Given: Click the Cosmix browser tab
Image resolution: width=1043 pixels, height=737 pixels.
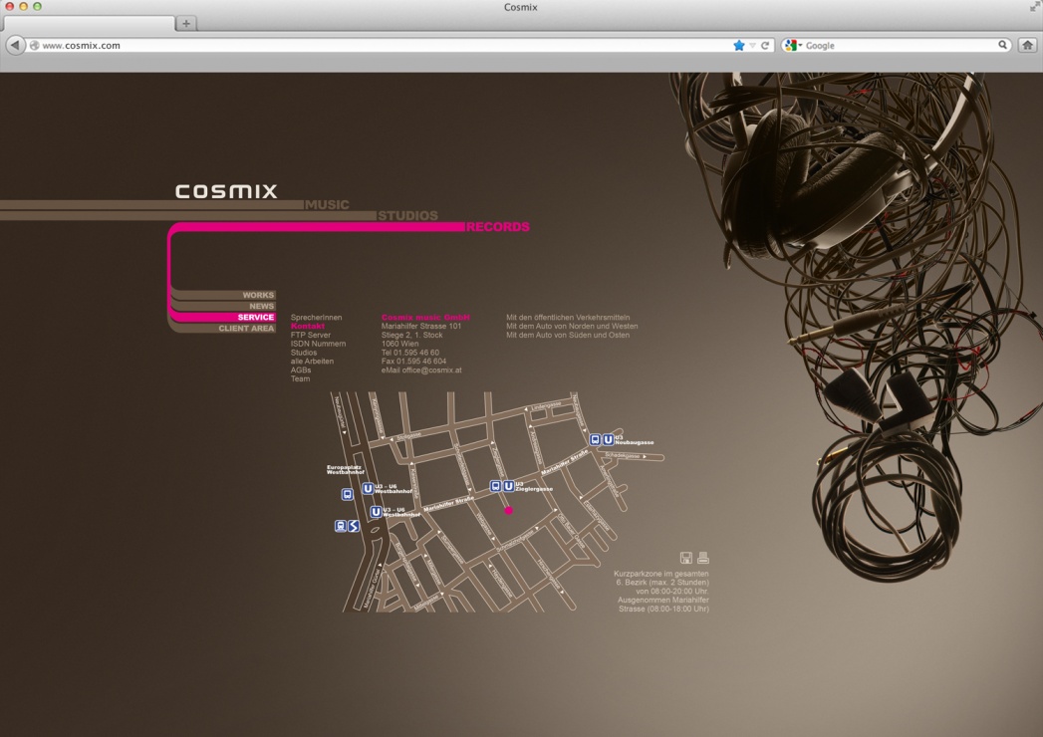Looking at the screenshot, I should click(89, 23).
